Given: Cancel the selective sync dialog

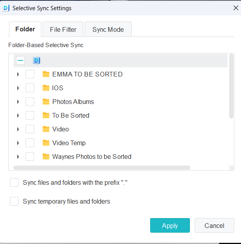Looking at the screenshot, I should coord(214,226).
